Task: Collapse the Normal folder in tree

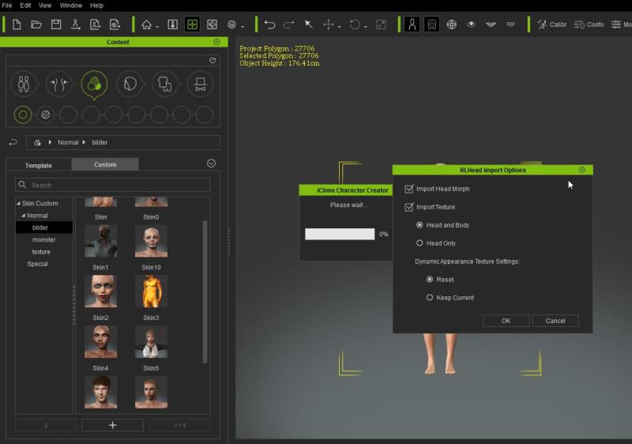Action: click(x=24, y=216)
